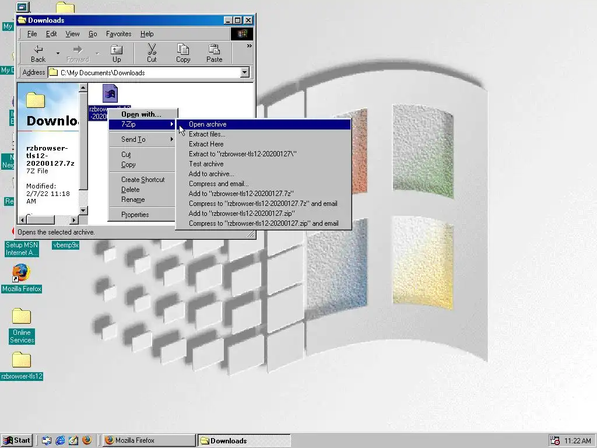Screen dimensions: 597x448
Task: Open the Edit menu
Action: coord(51,34)
